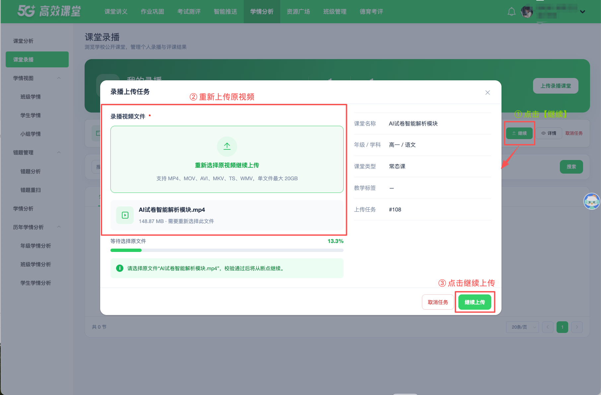The image size is (601, 395).
Task: Open the user avatar profile
Action: (x=527, y=12)
